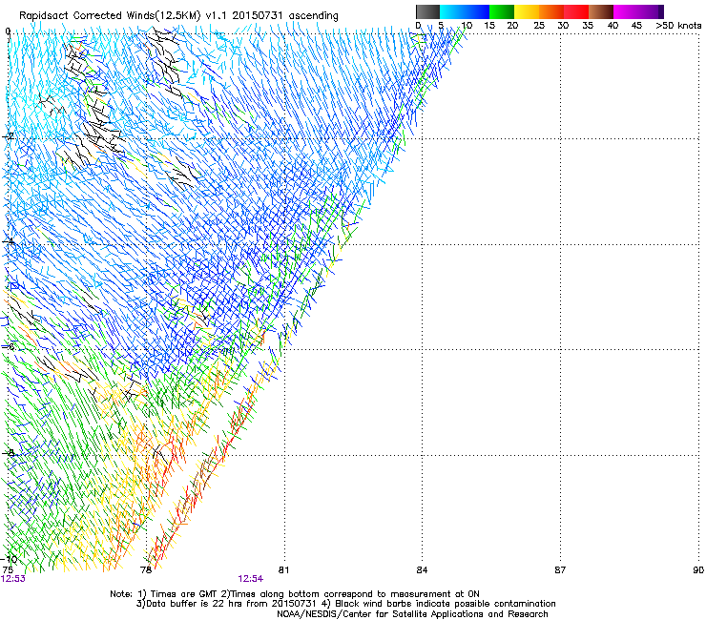This screenshot has height=620, width=706.
Task: Click longitude label 87 on bottom axis
Action: (560, 570)
